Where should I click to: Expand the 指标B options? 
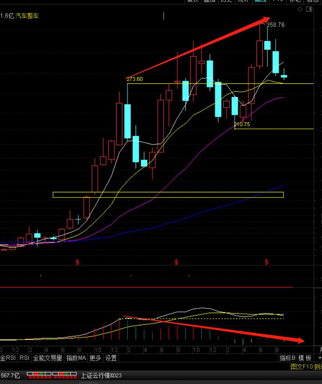287,358
